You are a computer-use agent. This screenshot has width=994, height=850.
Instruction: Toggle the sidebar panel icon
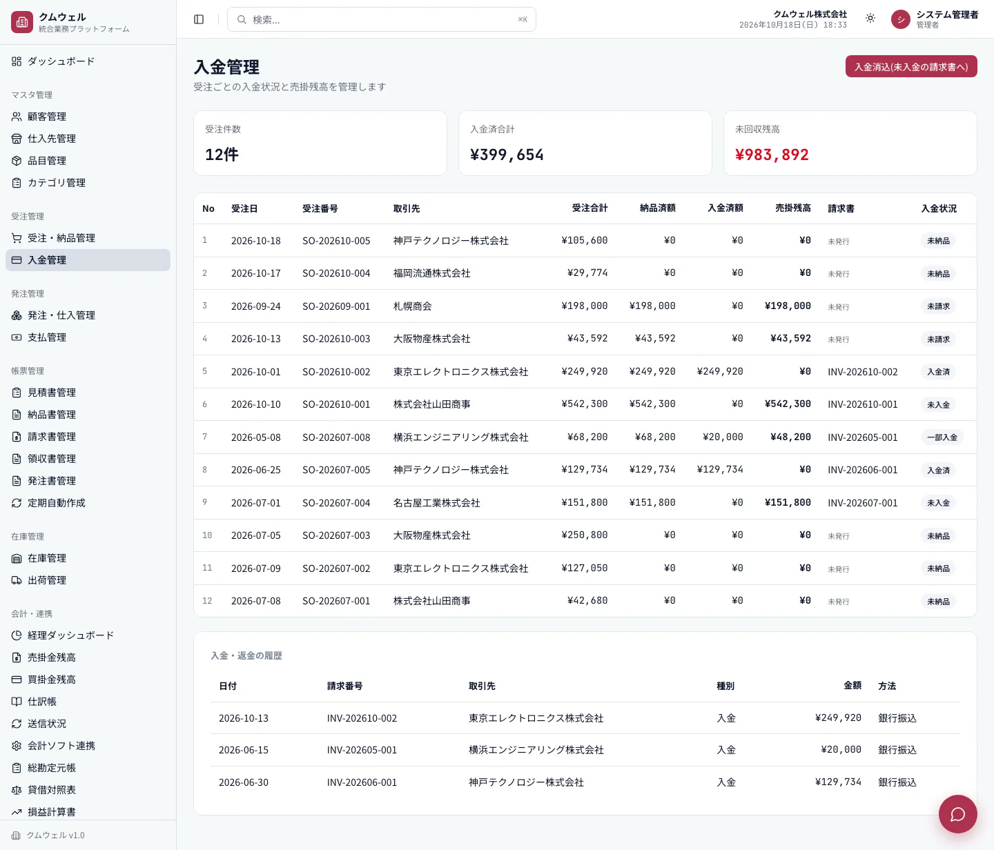coord(199,19)
